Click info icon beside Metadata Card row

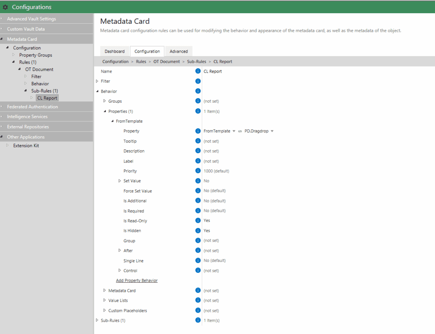pos(198,291)
